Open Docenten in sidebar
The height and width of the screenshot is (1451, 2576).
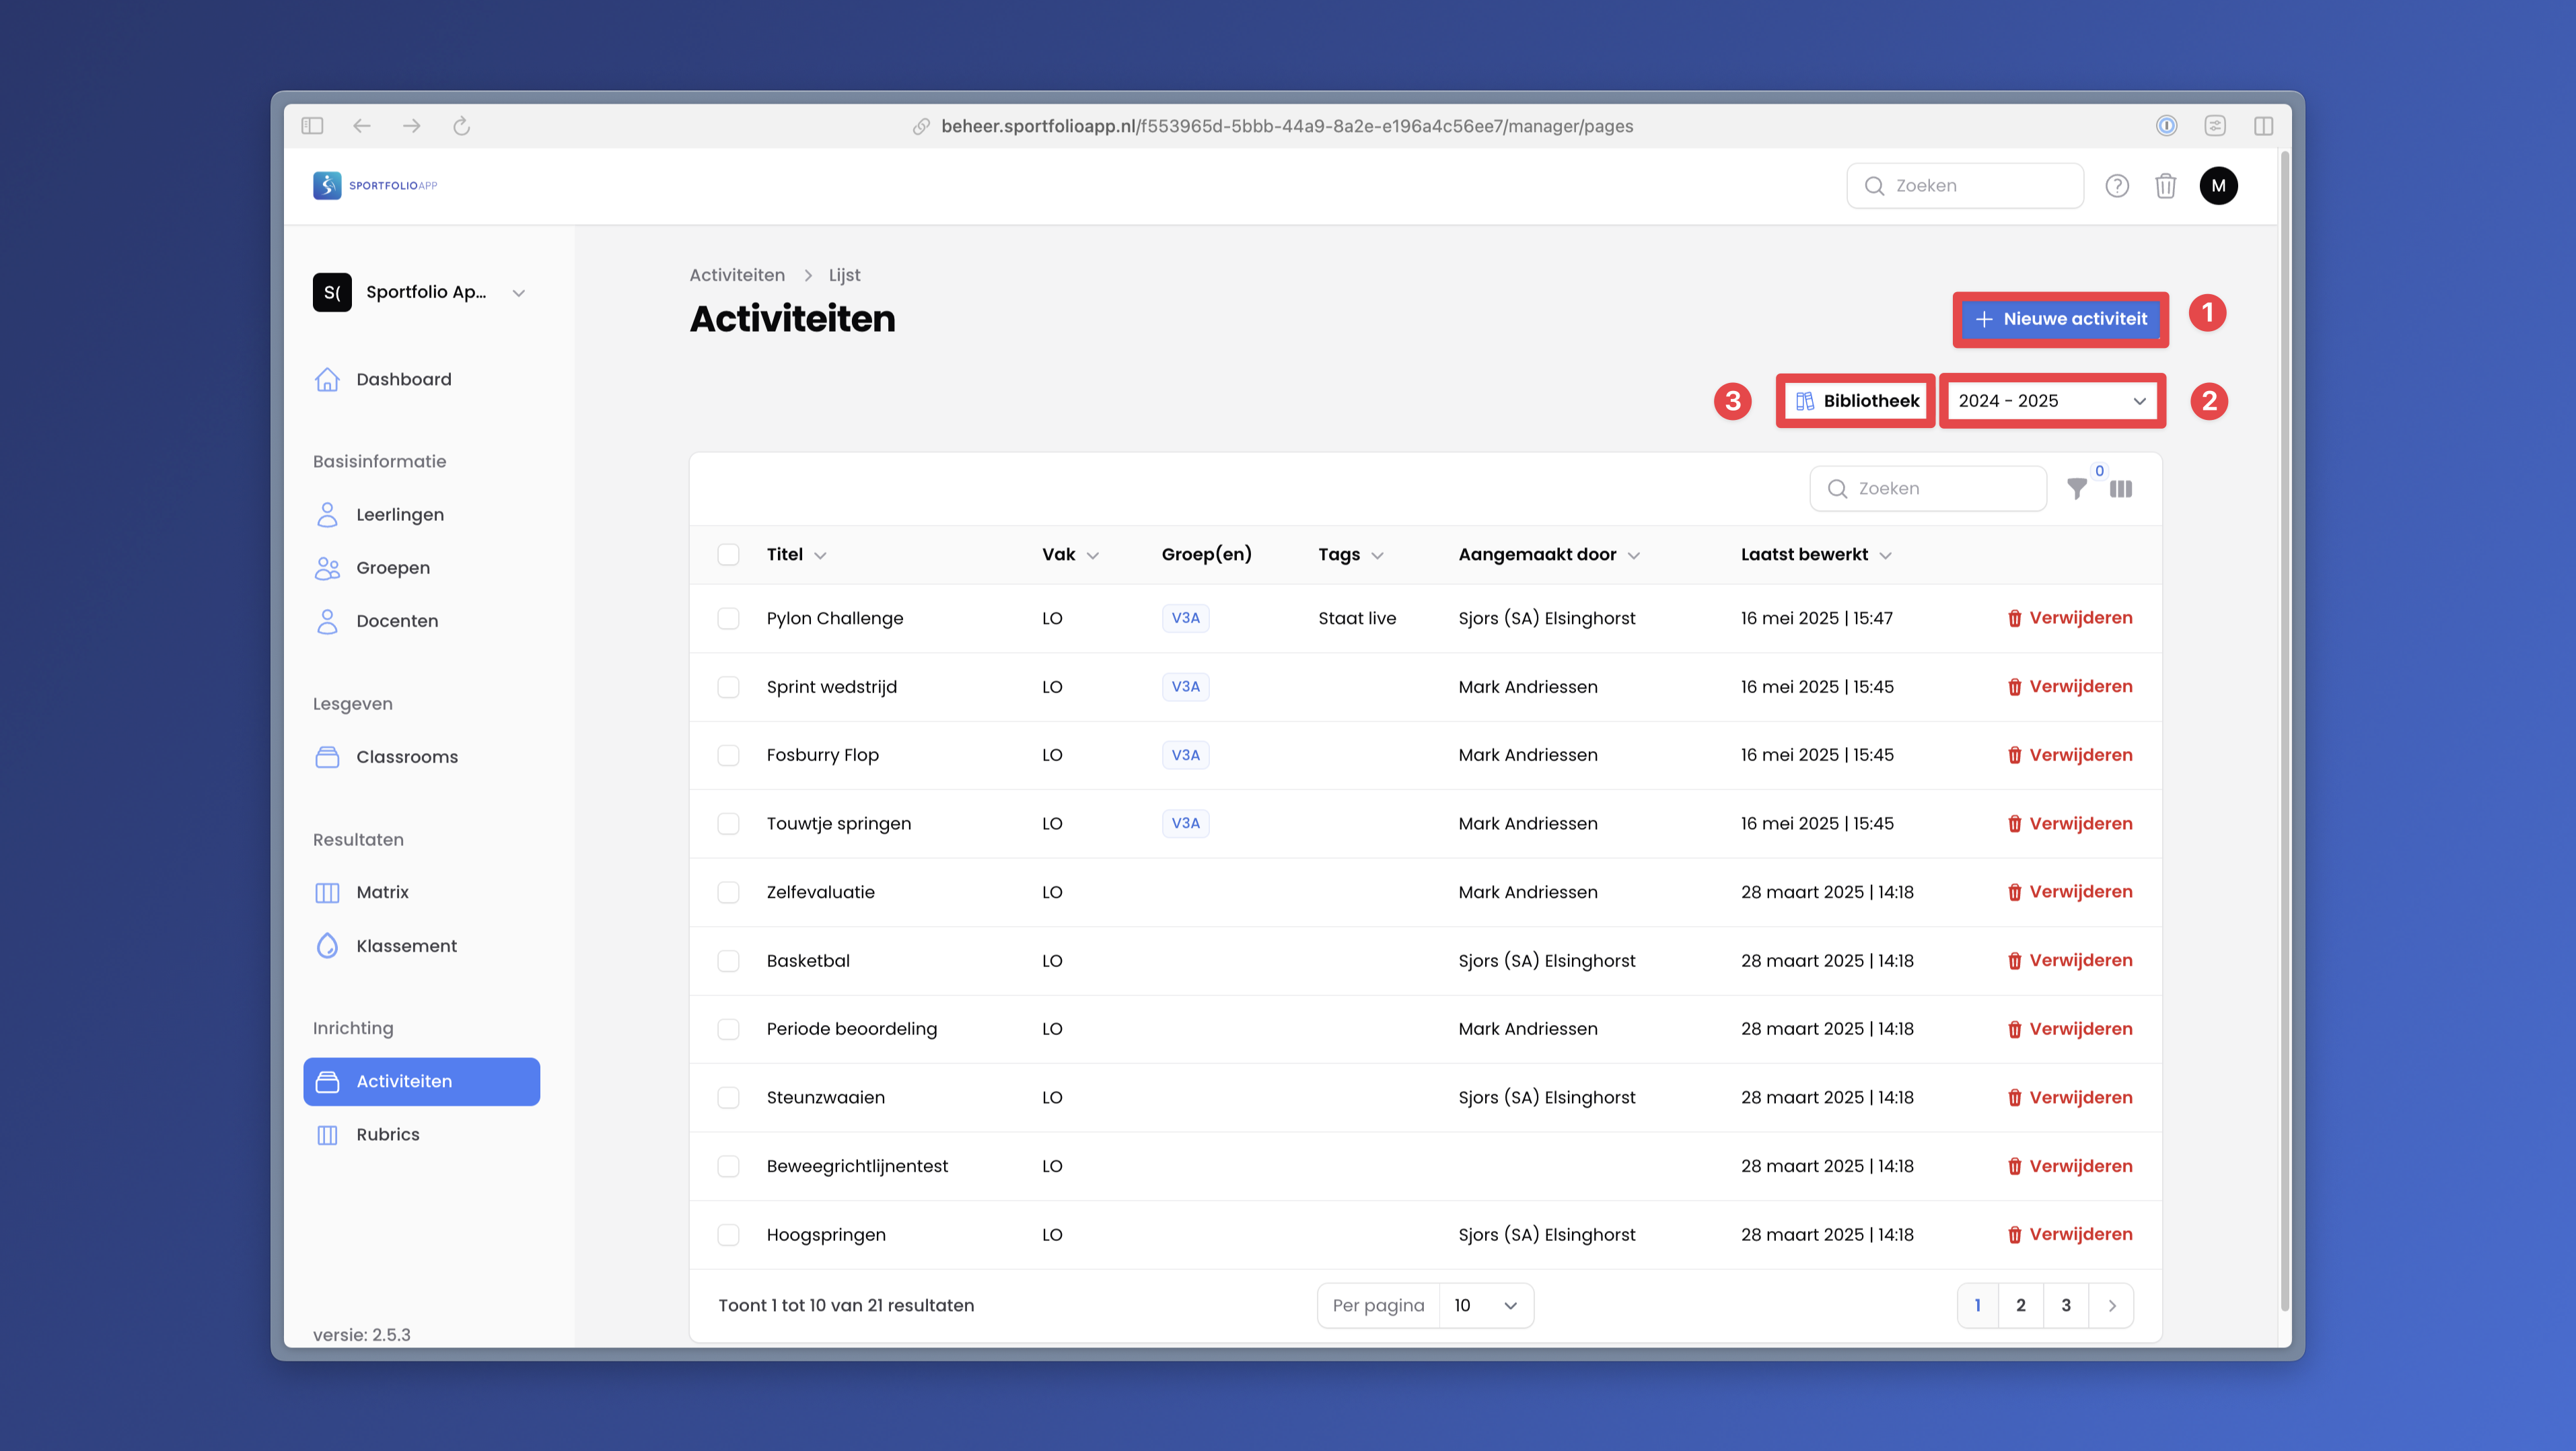pos(422,621)
